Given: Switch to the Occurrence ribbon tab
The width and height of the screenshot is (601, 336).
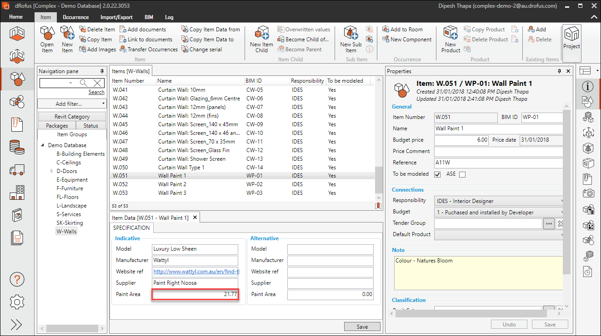Looking at the screenshot, I should pyautogui.click(x=75, y=17).
